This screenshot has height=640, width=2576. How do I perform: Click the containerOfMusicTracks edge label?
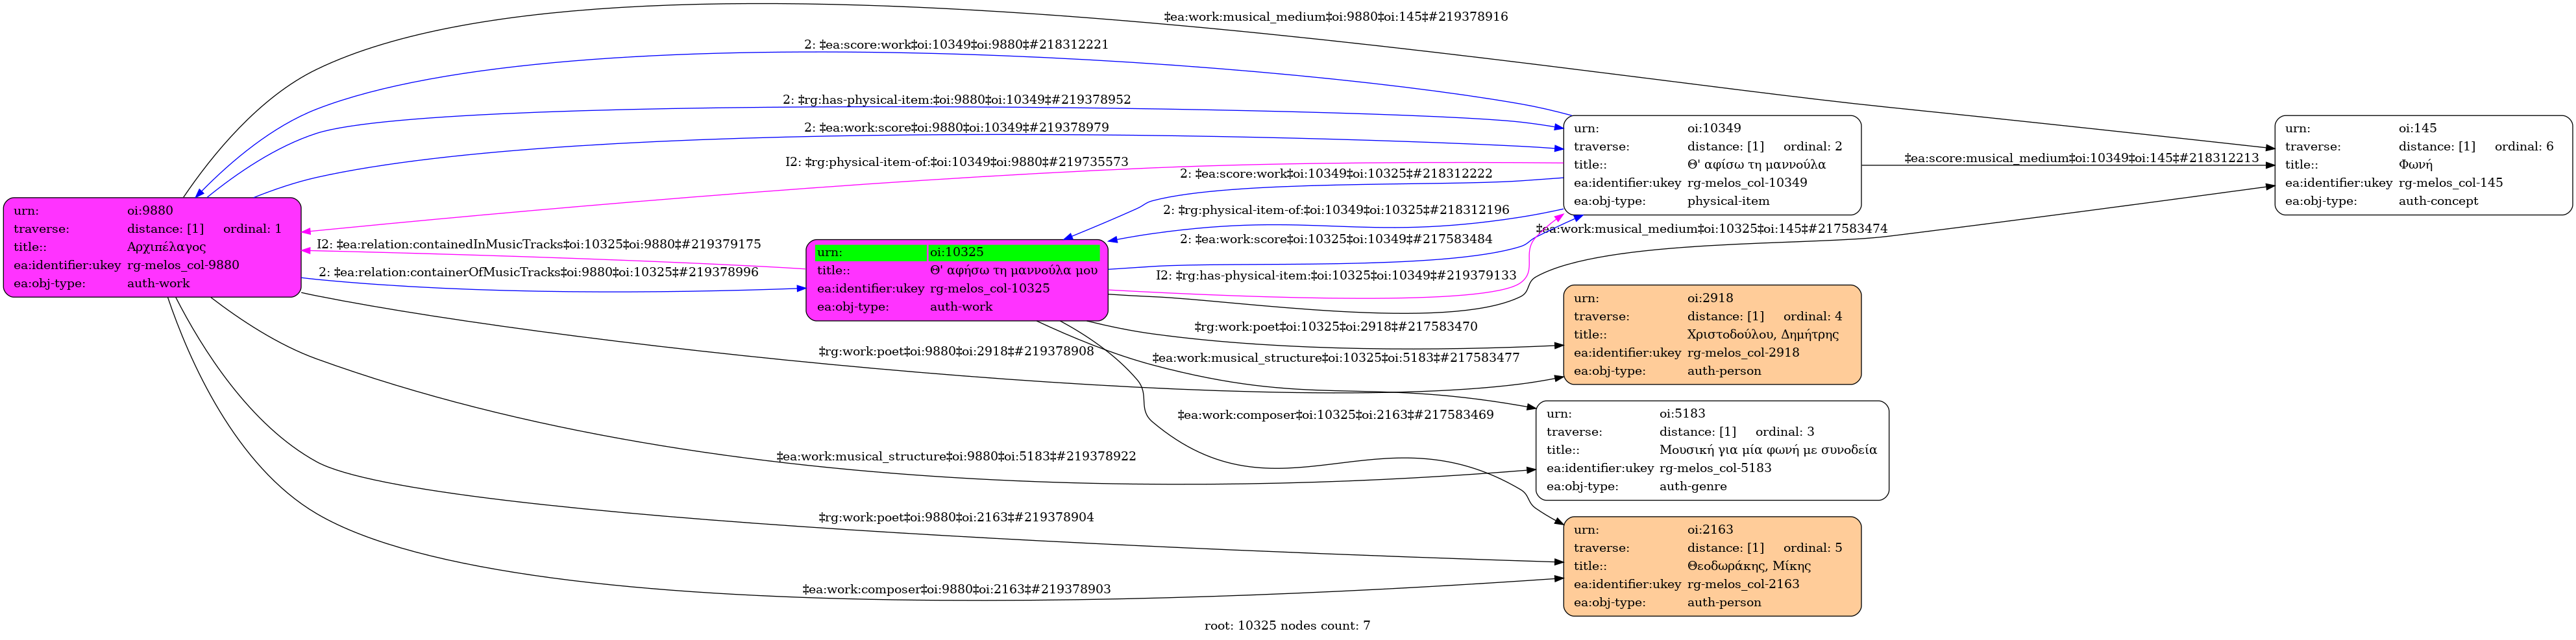538,272
